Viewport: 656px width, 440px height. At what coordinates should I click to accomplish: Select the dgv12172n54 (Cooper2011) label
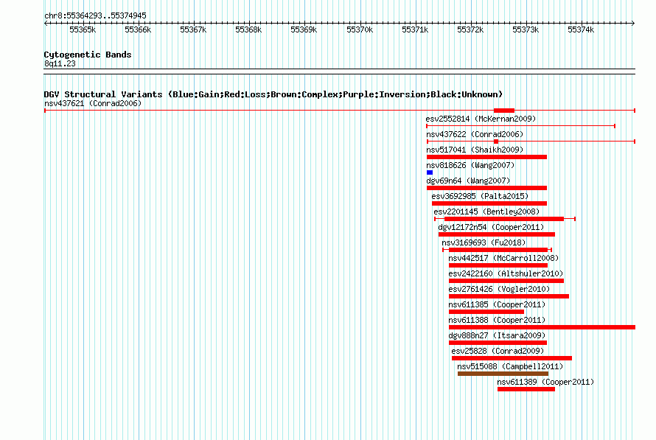491,227
